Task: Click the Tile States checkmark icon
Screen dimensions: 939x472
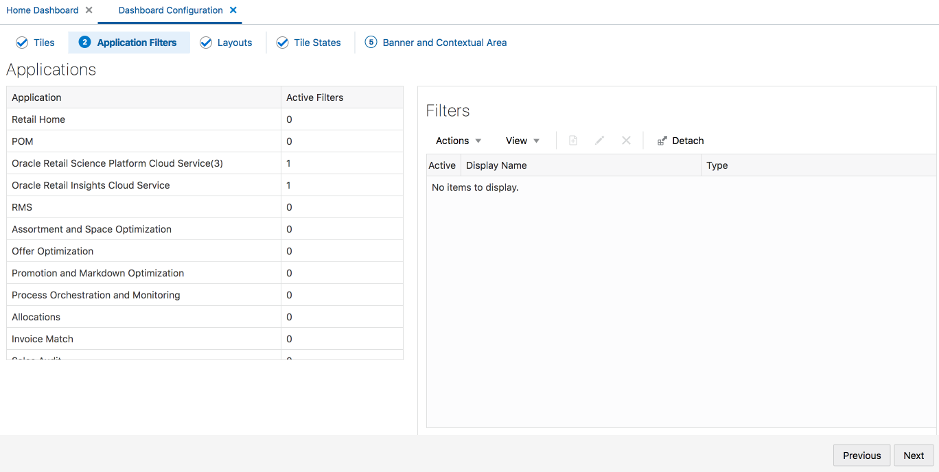Action: (x=282, y=43)
